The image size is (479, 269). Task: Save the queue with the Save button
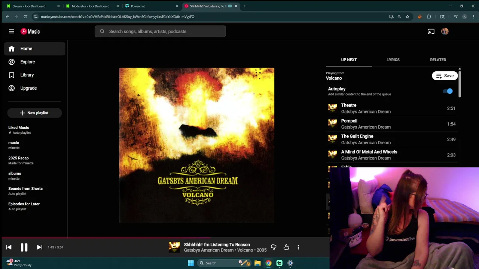445,76
